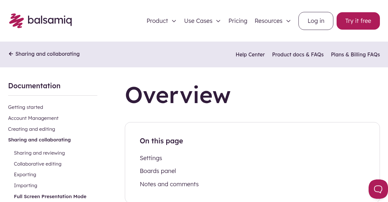
Task: Open the Exporting page
Action: [x=25, y=175]
